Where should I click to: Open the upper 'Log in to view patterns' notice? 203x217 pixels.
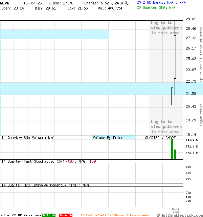(166, 28)
